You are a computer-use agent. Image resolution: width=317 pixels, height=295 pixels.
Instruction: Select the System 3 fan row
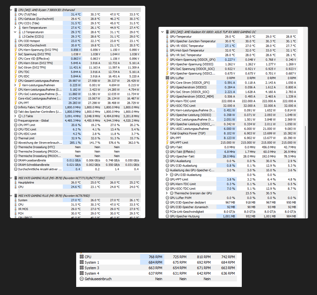(158, 268)
